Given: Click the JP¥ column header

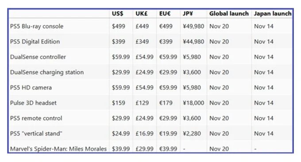Looking at the screenshot, I should [188, 14].
